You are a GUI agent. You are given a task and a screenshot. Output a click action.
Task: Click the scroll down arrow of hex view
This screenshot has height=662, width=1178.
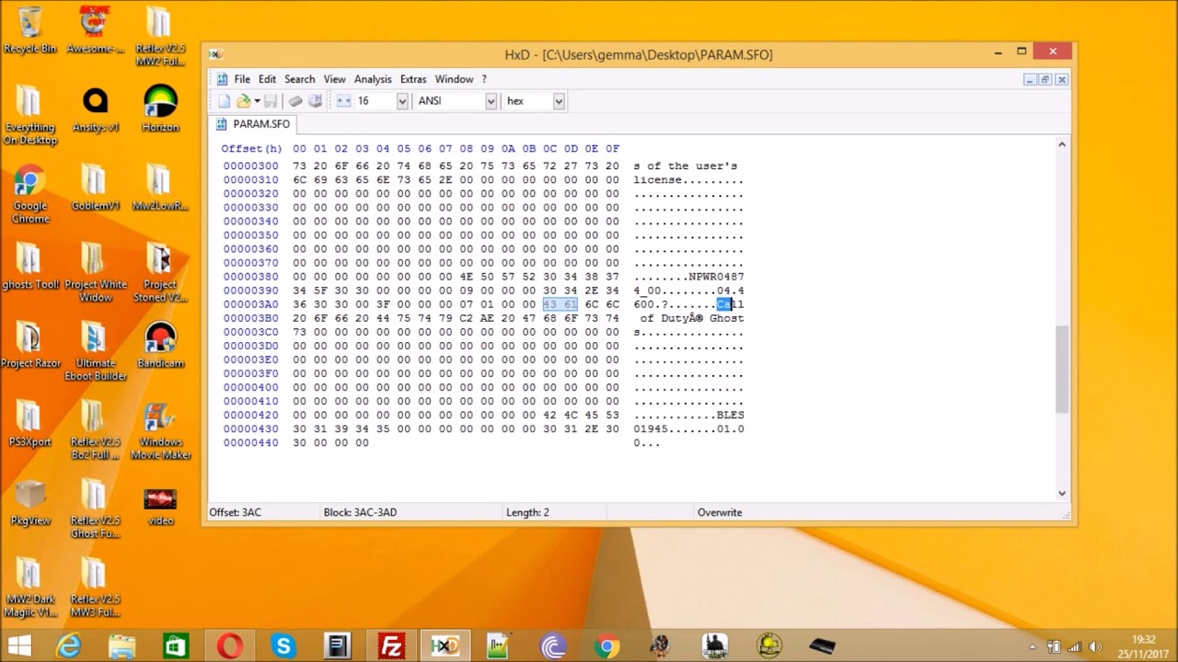click(1061, 493)
